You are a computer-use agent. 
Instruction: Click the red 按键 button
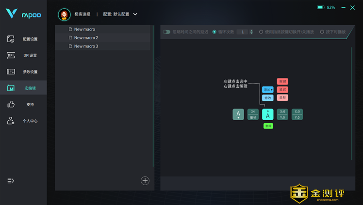point(282,81)
